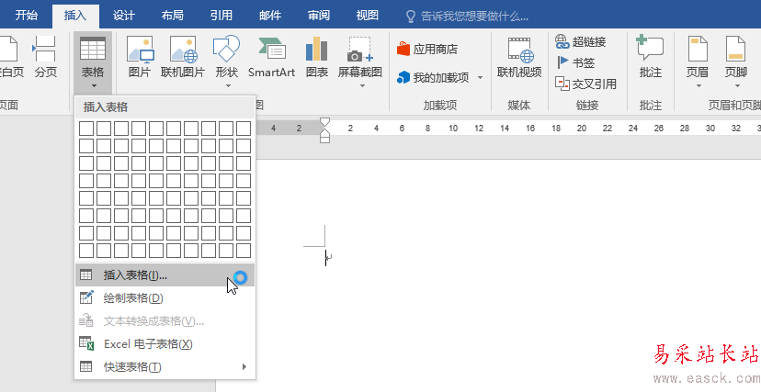The width and height of the screenshot is (761, 392).
Task: Open the 布局 tab
Action: point(172,15)
